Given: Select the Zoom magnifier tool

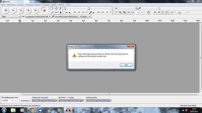Looking at the screenshot, I should point(52,12).
